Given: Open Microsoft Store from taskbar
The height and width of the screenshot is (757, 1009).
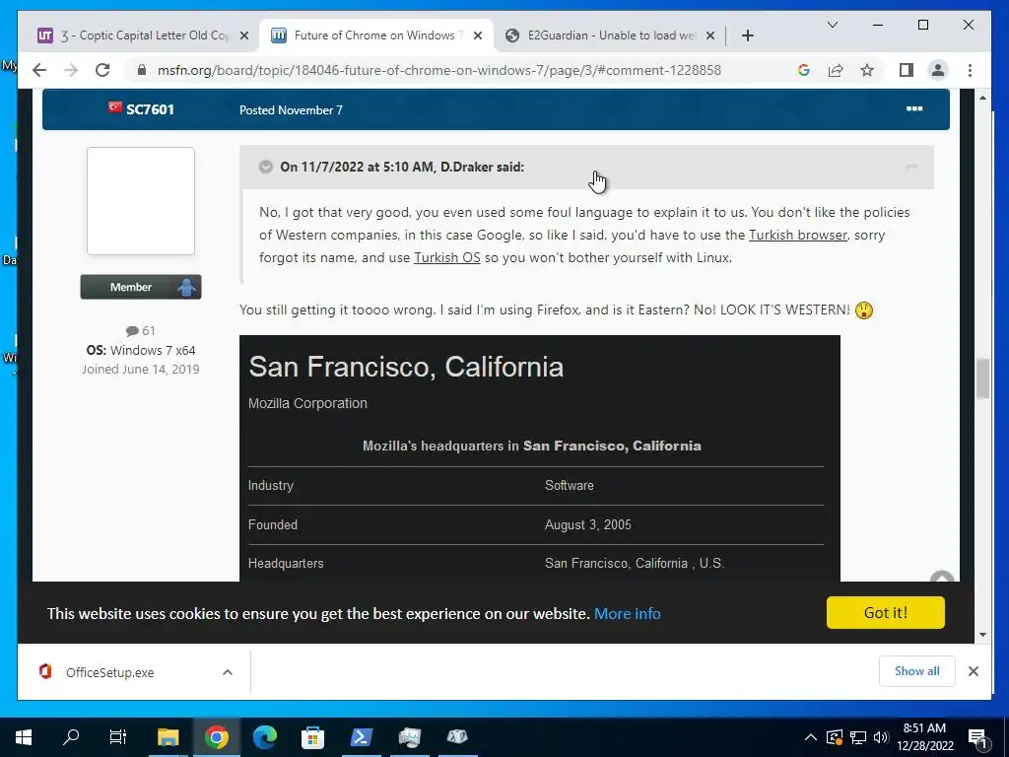Looking at the screenshot, I should coord(312,737).
